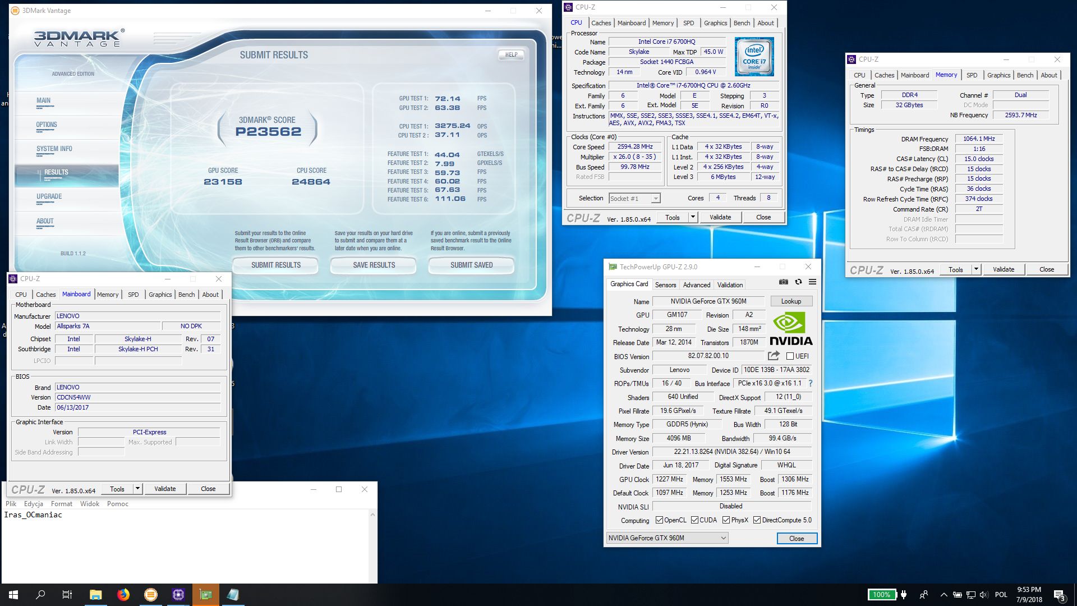Click Validate in CPU-Z CPU window
Screen dimensions: 1077x606
point(720,217)
